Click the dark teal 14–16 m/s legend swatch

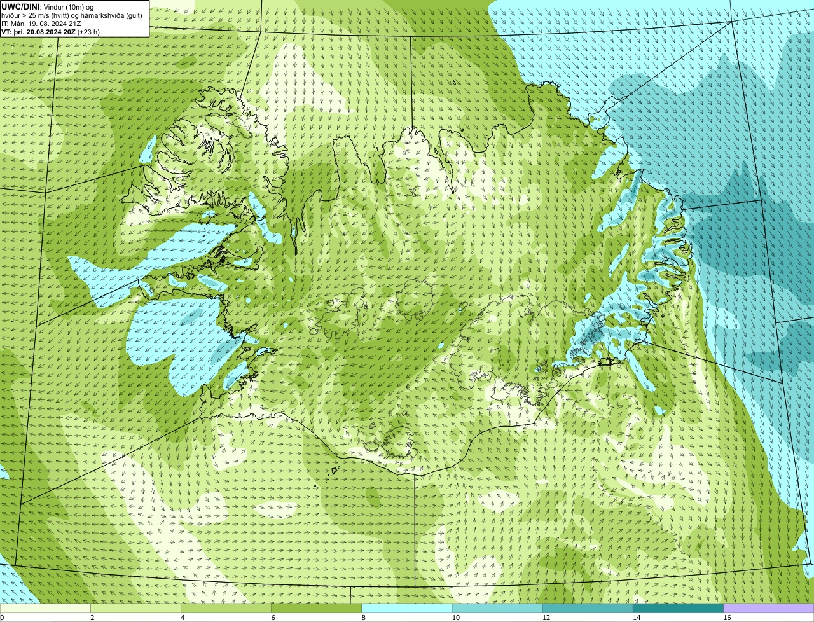pos(678,608)
